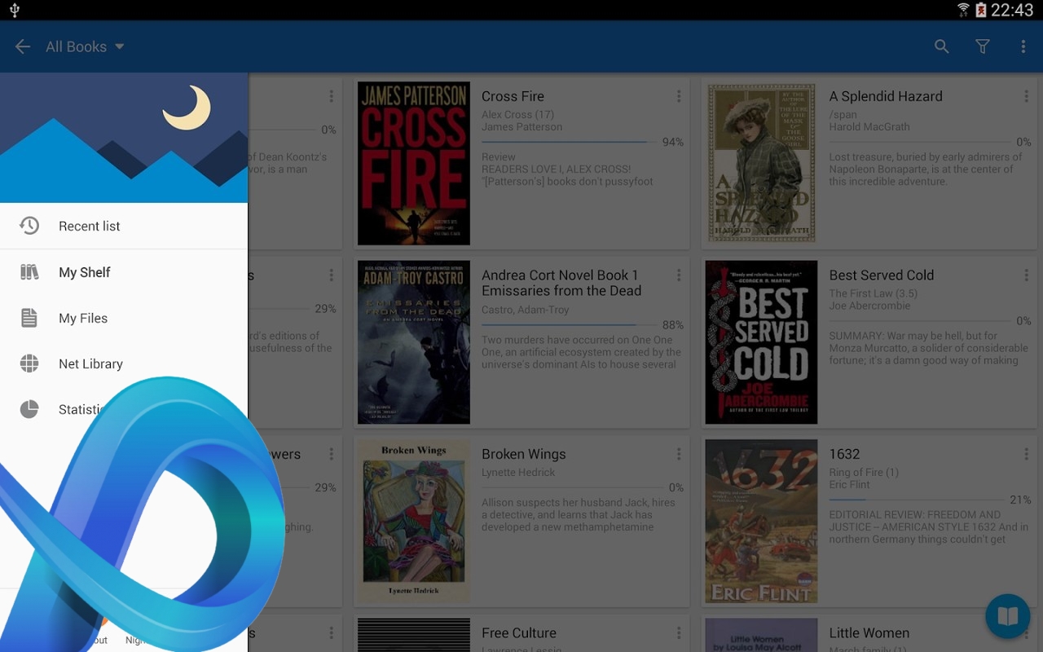Click series label Alex Cross (17)

(517, 115)
